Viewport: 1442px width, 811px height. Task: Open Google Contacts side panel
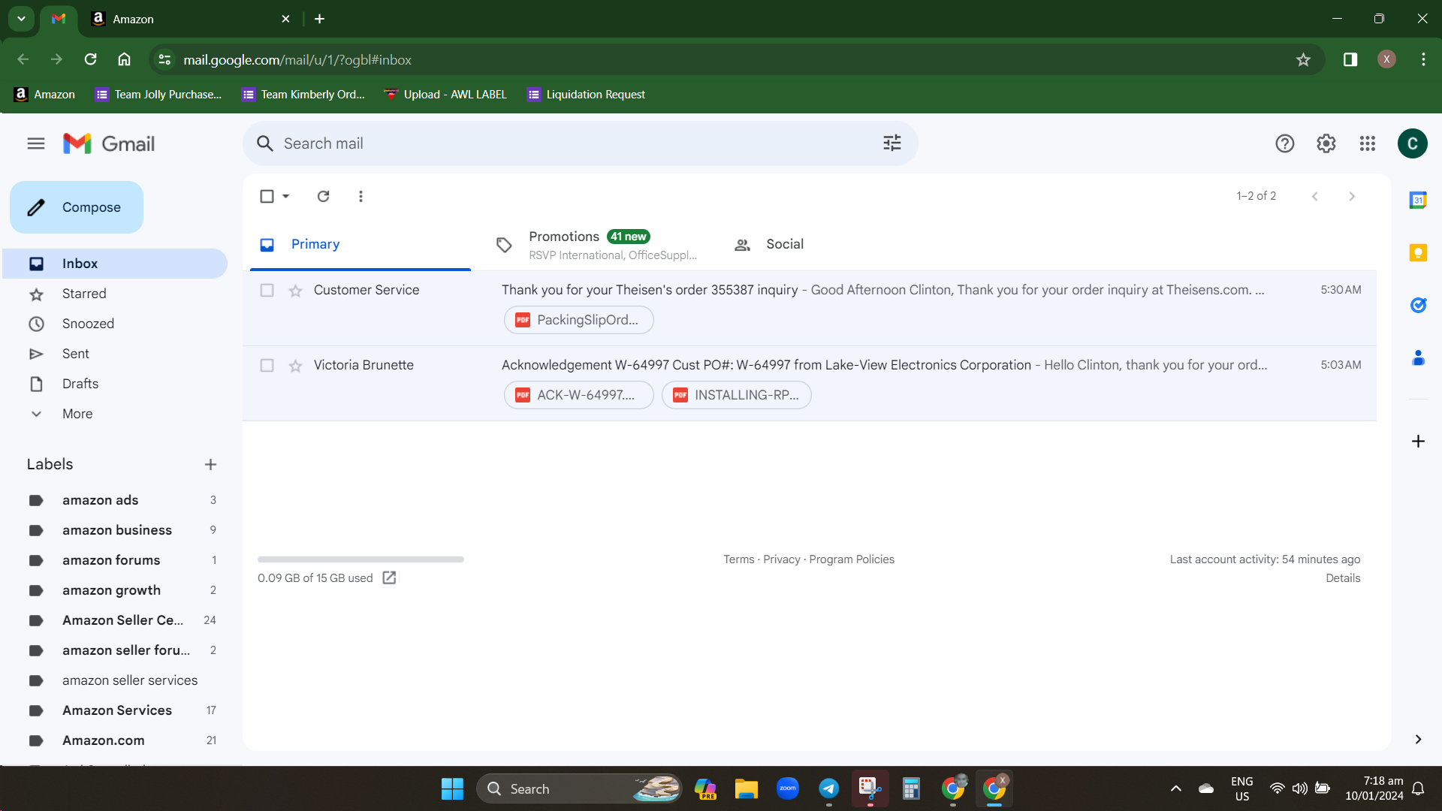[x=1418, y=358]
